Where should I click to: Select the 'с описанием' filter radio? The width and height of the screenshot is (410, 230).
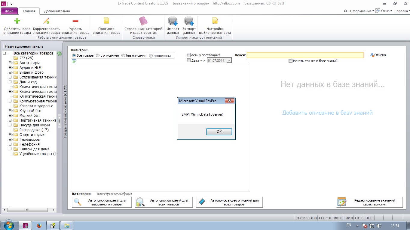[x=98, y=55]
